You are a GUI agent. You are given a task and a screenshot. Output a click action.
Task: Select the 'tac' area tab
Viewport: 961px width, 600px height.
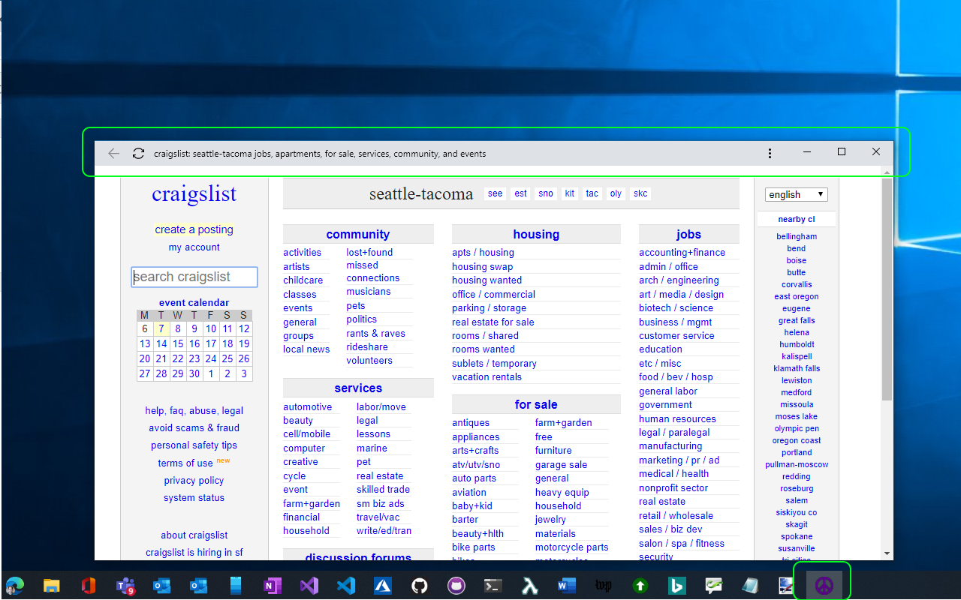click(592, 193)
